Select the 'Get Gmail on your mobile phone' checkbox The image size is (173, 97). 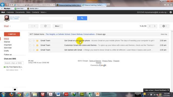click(30, 41)
